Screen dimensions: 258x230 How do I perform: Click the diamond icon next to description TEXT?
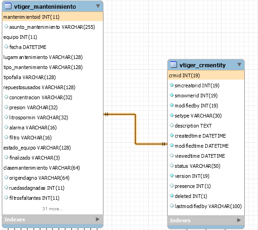click(171, 125)
